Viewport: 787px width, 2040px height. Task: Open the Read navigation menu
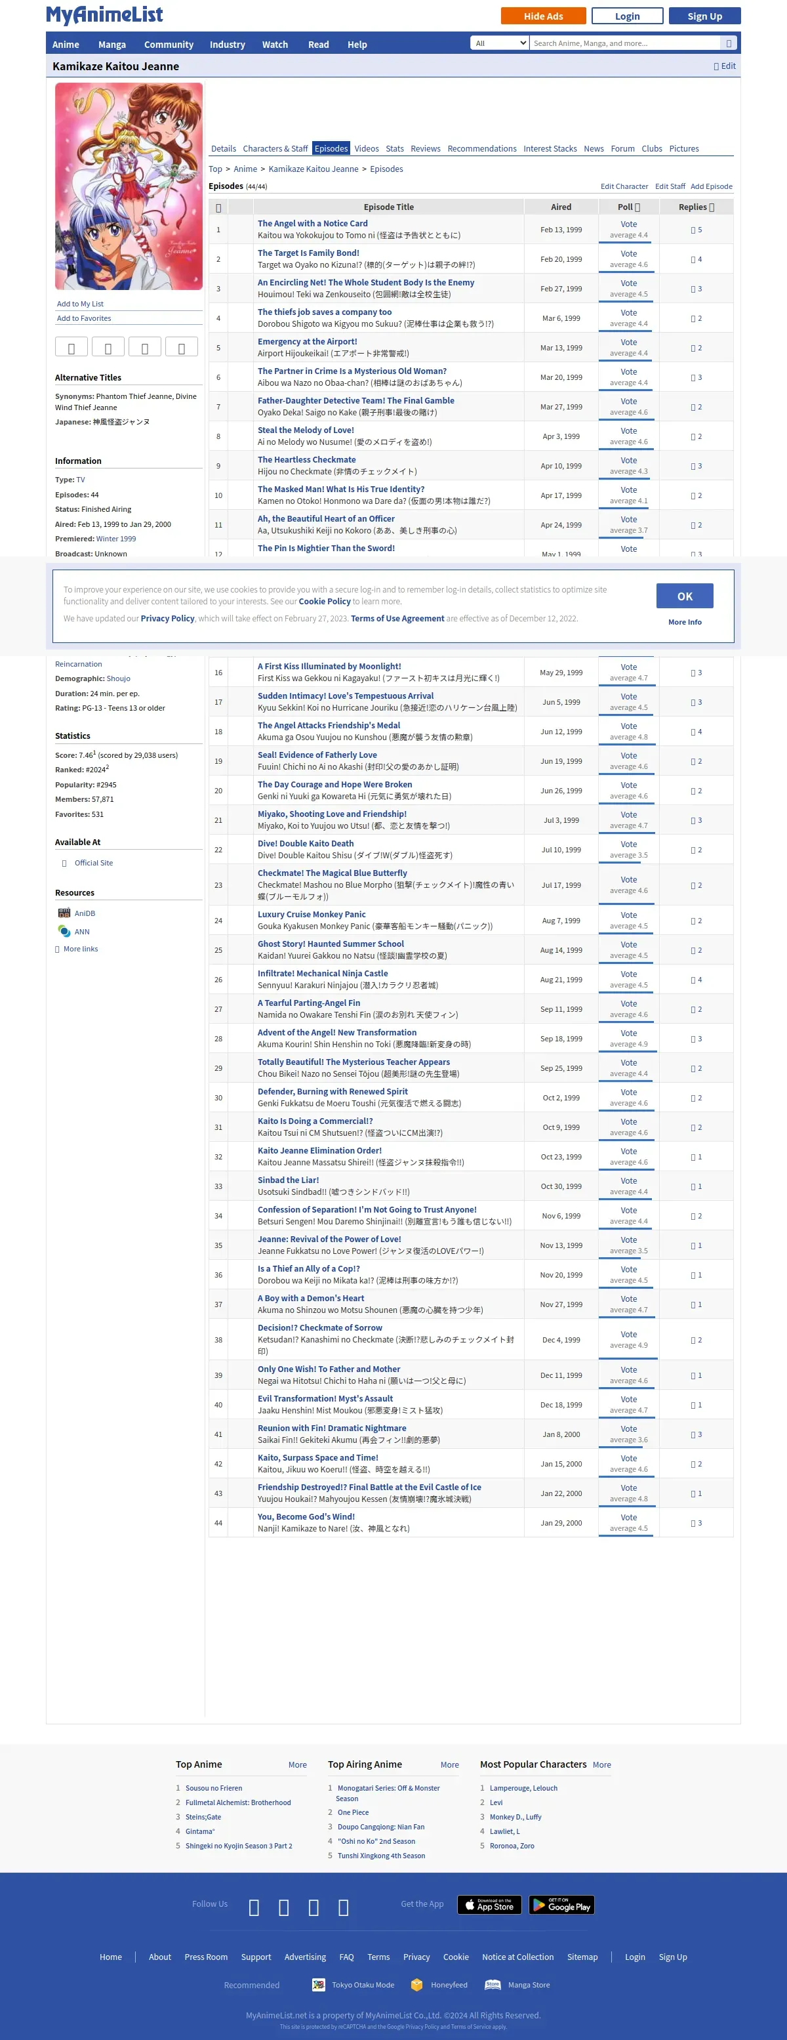(x=318, y=45)
